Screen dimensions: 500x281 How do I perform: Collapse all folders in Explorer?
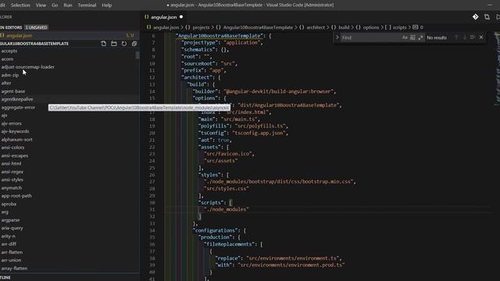click(x=134, y=44)
